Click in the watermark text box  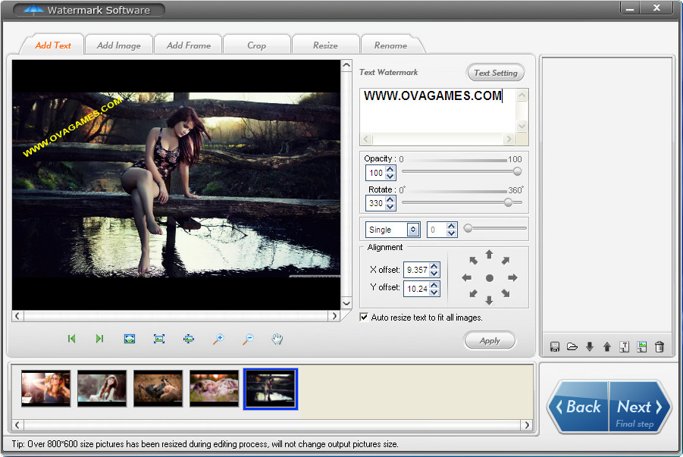pos(437,111)
